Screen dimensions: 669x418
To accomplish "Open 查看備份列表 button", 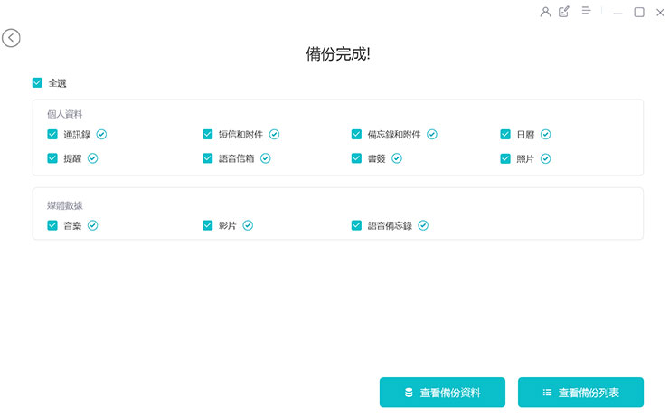I will pyautogui.click(x=580, y=393).
